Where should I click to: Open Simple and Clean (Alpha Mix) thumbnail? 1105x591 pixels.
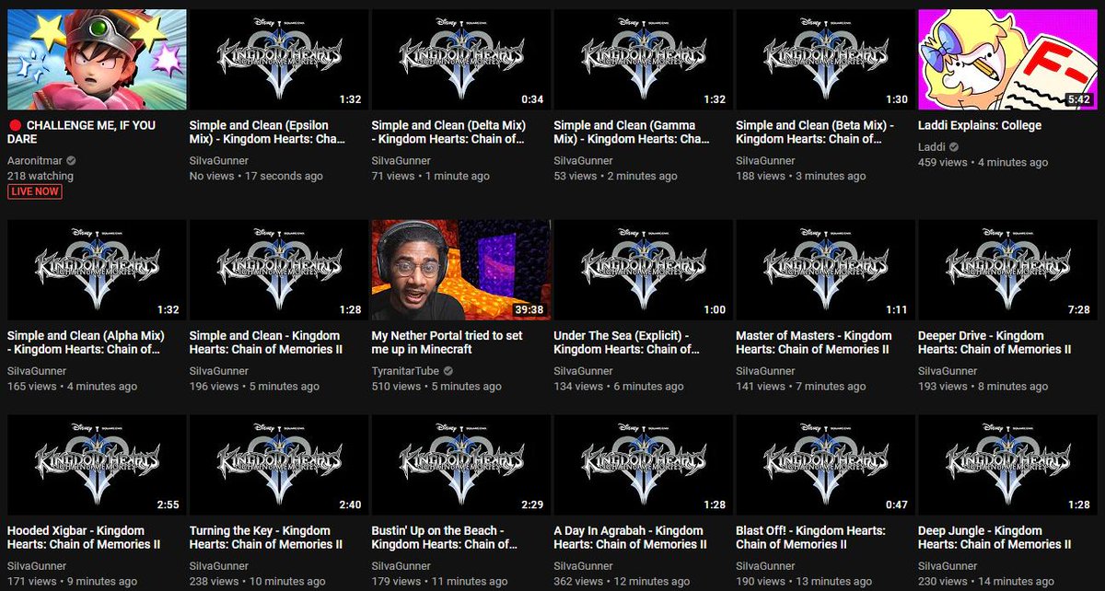97,270
